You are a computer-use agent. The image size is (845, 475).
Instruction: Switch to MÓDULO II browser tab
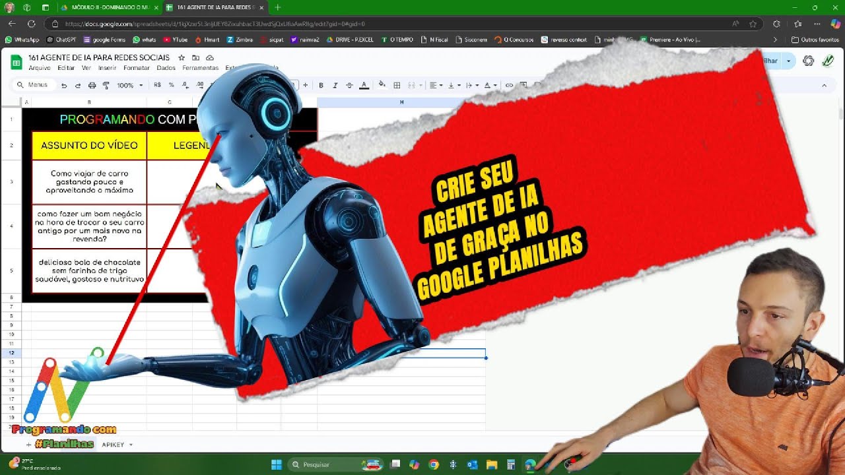[110, 7]
